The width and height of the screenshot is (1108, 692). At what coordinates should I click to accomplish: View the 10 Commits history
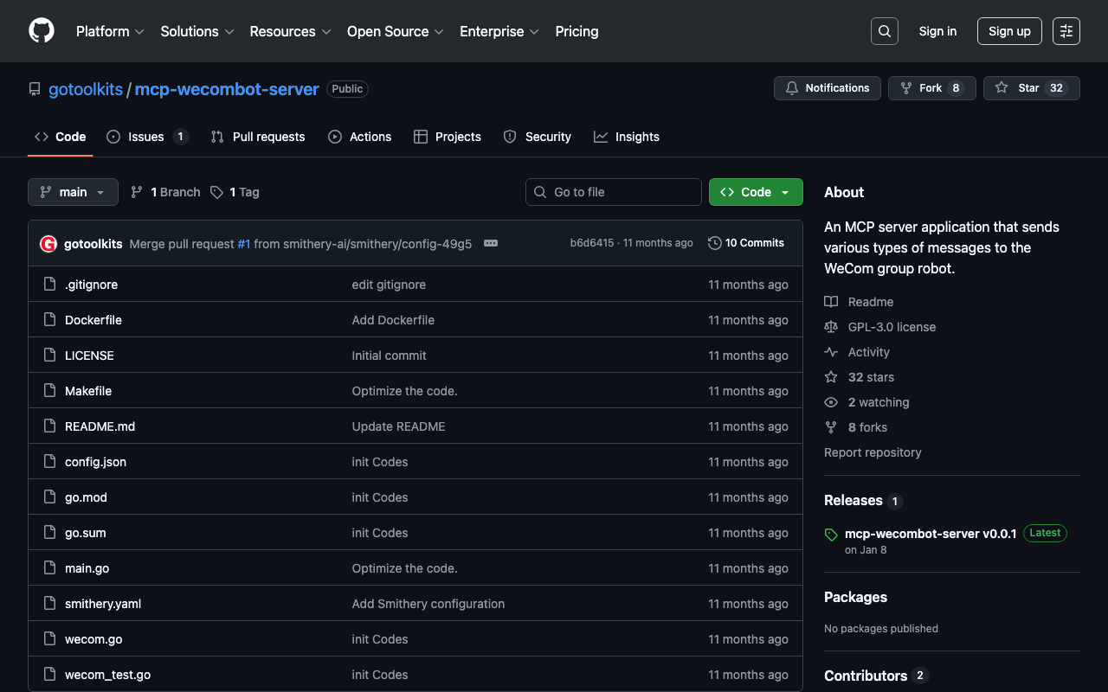pos(745,243)
